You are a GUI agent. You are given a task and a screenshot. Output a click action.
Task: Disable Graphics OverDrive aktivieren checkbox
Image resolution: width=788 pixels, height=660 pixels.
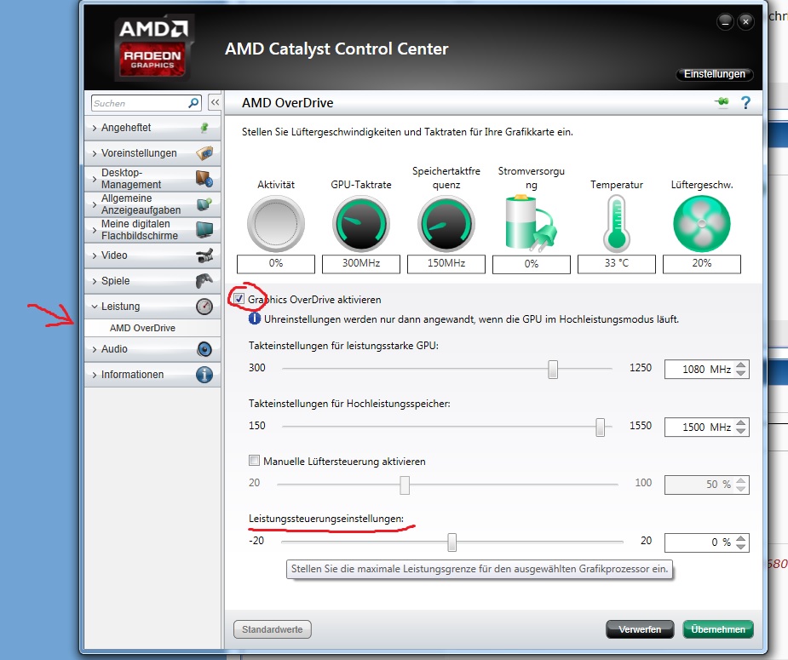point(239,299)
